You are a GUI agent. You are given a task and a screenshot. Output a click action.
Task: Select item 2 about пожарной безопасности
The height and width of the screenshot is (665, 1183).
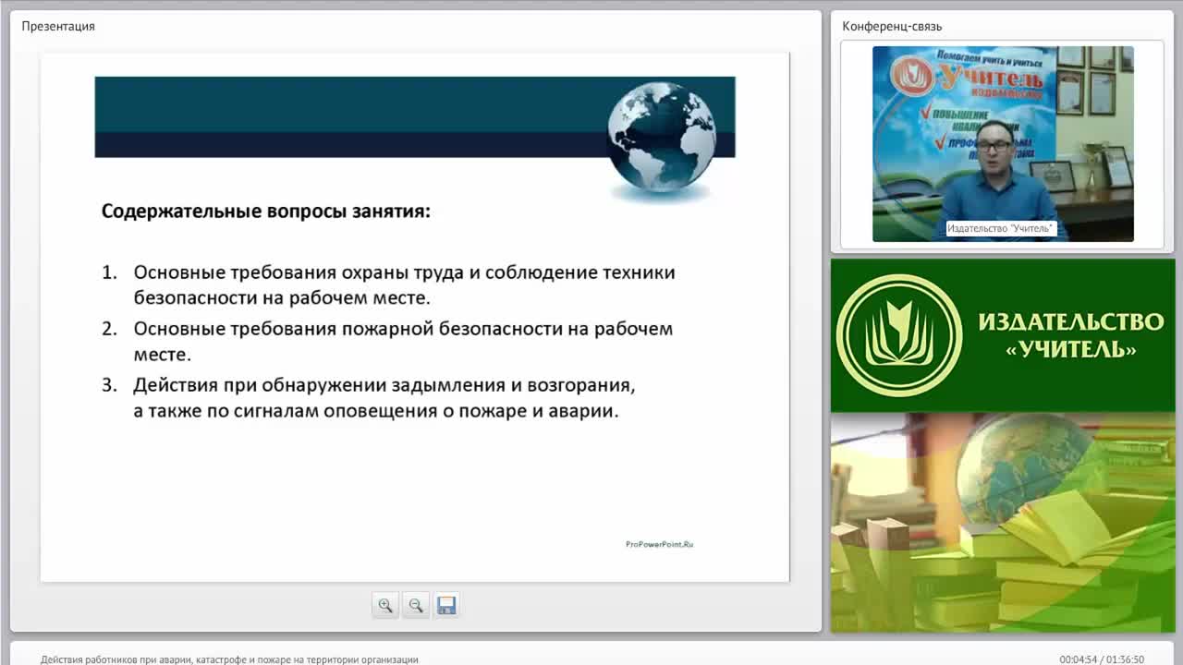387,341
